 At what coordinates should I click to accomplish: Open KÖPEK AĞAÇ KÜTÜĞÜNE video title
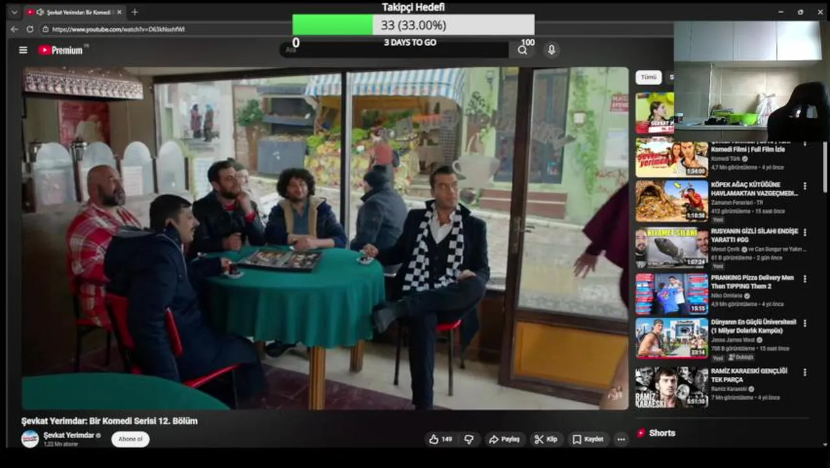(x=754, y=188)
